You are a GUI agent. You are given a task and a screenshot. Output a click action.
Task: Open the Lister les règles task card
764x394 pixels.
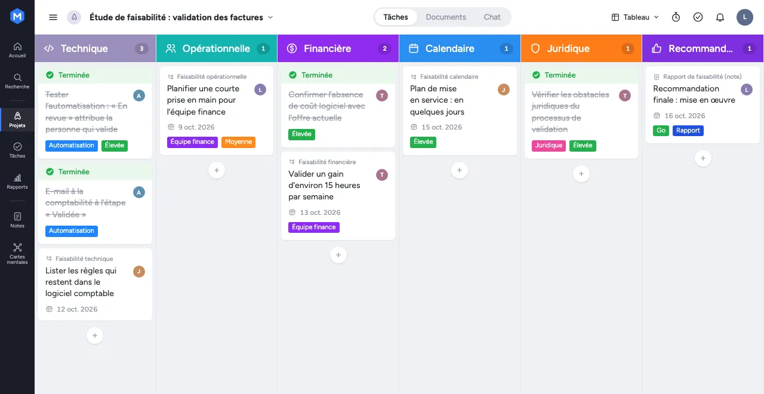click(95, 284)
